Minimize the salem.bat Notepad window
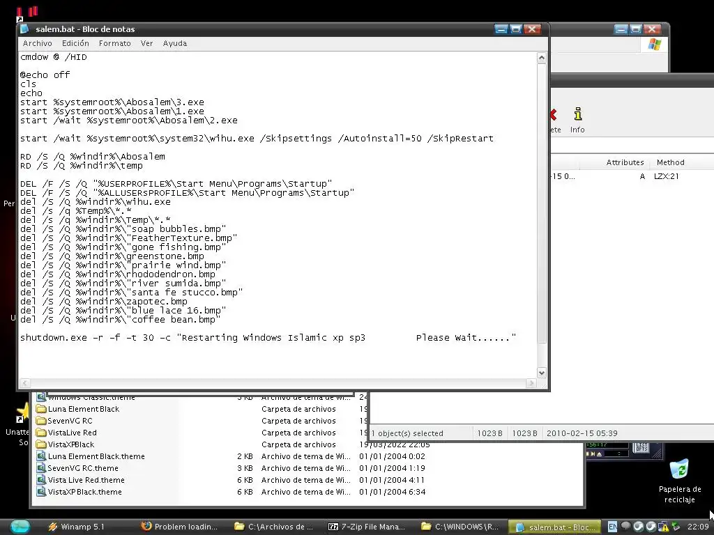714x535 pixels. point(501,29)
